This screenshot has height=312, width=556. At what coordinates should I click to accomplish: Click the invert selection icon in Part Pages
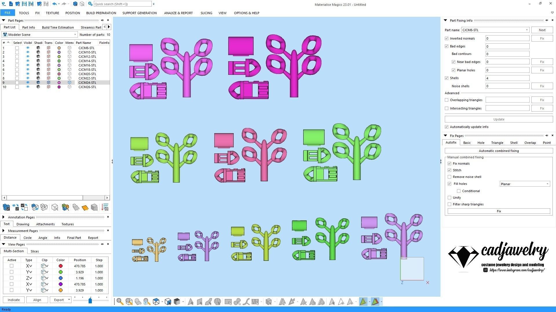pos(24,207)
